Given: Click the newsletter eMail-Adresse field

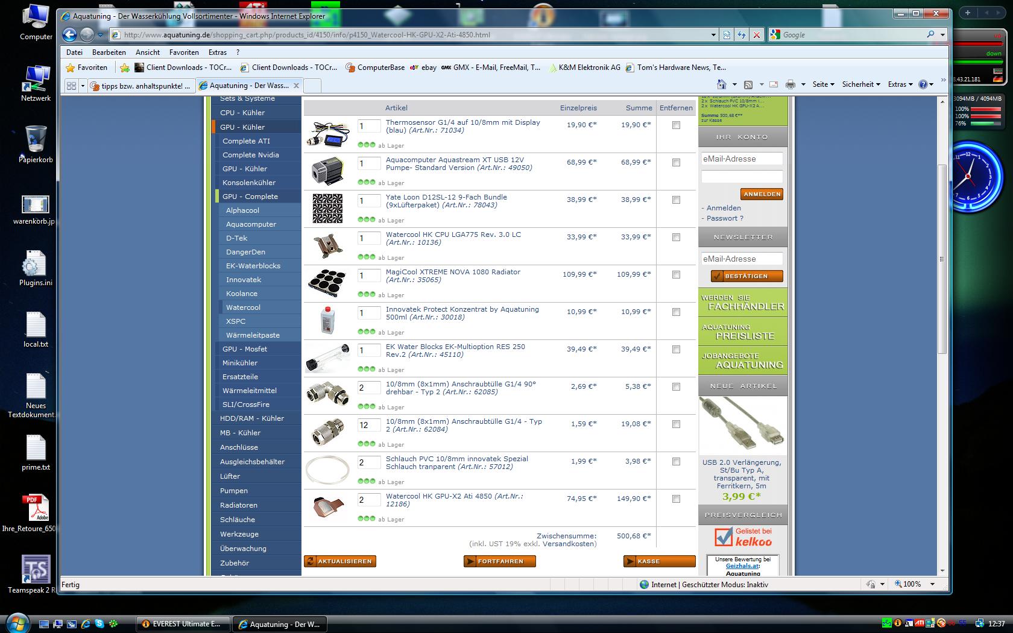Looking at the screenshot, I should tap(742, 259).
